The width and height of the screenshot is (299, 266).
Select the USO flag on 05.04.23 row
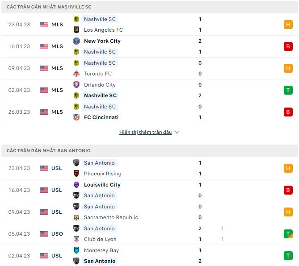pos(43,234)
